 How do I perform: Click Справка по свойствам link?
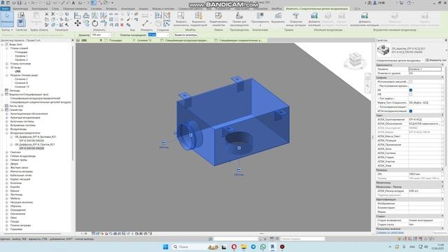pyautogui.click(x=390, y=232)
